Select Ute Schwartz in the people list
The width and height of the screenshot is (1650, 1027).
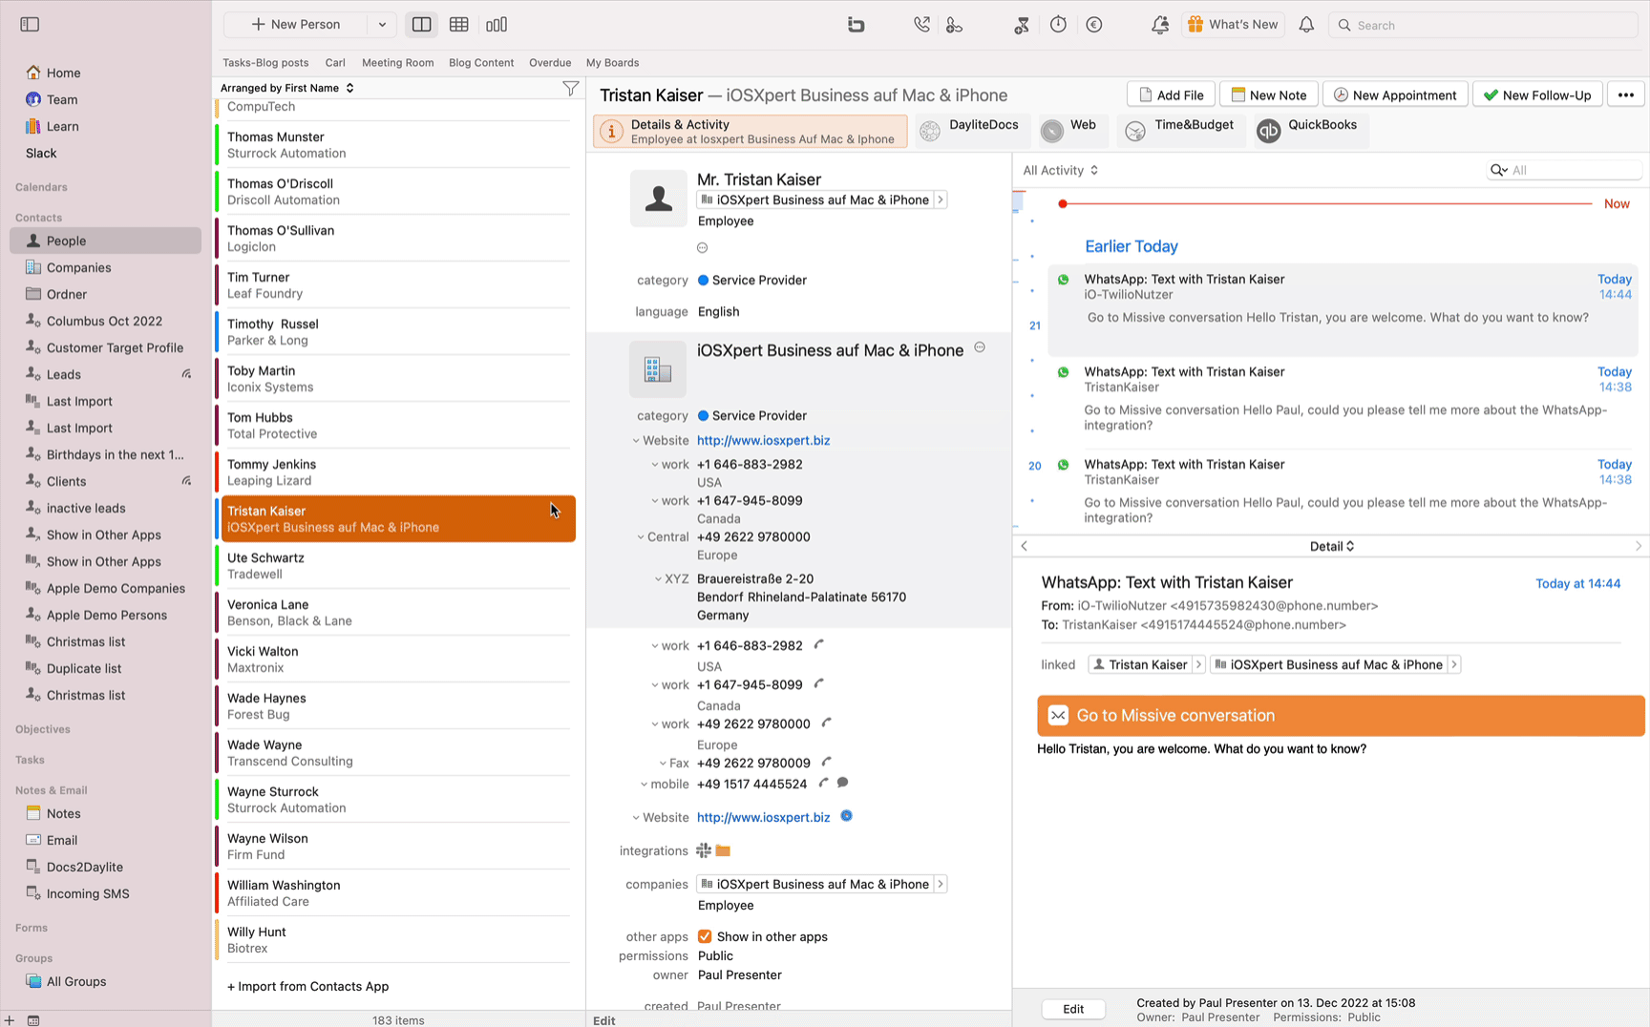pyautogui.click(x=398, y=566)
